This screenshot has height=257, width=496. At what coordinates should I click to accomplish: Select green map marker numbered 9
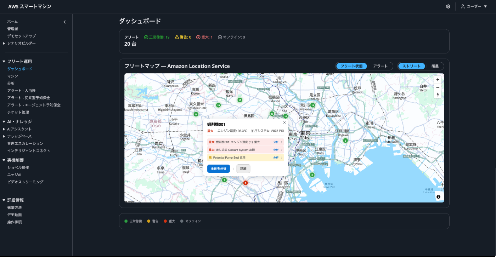(345, 141)
